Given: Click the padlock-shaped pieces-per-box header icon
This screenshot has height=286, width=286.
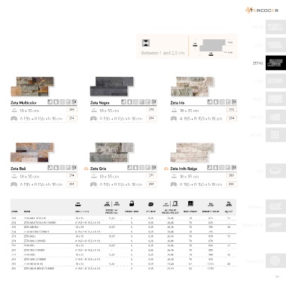Looking at the screenshot, I should 132,203.
